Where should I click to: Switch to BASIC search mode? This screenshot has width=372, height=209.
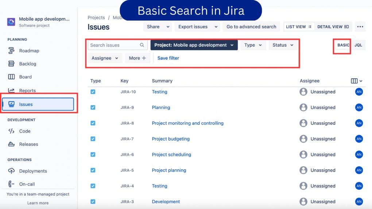(343, 45)
